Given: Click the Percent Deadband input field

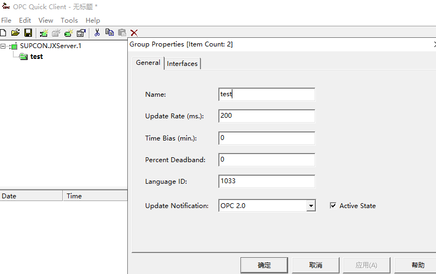Looking at the screenshot, I should click(266, 160).
